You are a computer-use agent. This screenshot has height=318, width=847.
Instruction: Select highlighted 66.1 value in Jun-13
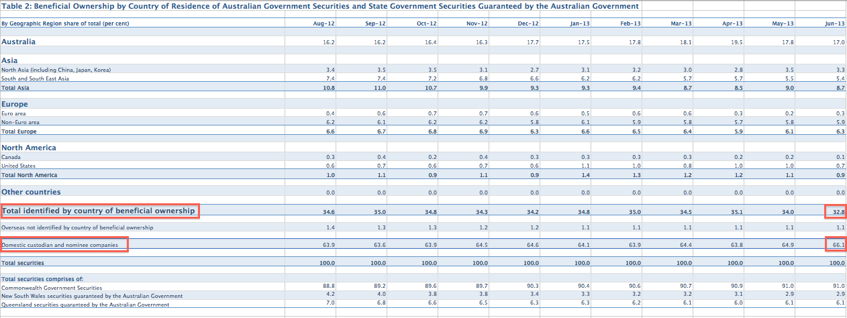835,246
